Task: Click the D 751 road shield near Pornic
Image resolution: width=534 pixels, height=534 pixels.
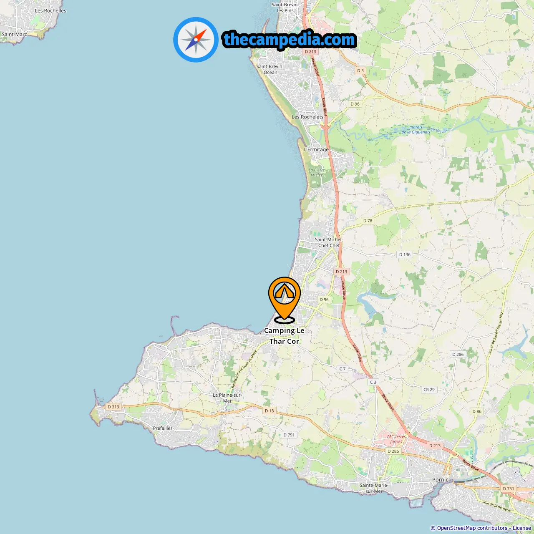Action: (509, 489)
